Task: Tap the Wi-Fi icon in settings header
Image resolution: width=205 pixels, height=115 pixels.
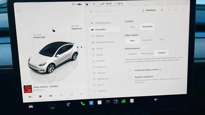Action: click(183, 10)
